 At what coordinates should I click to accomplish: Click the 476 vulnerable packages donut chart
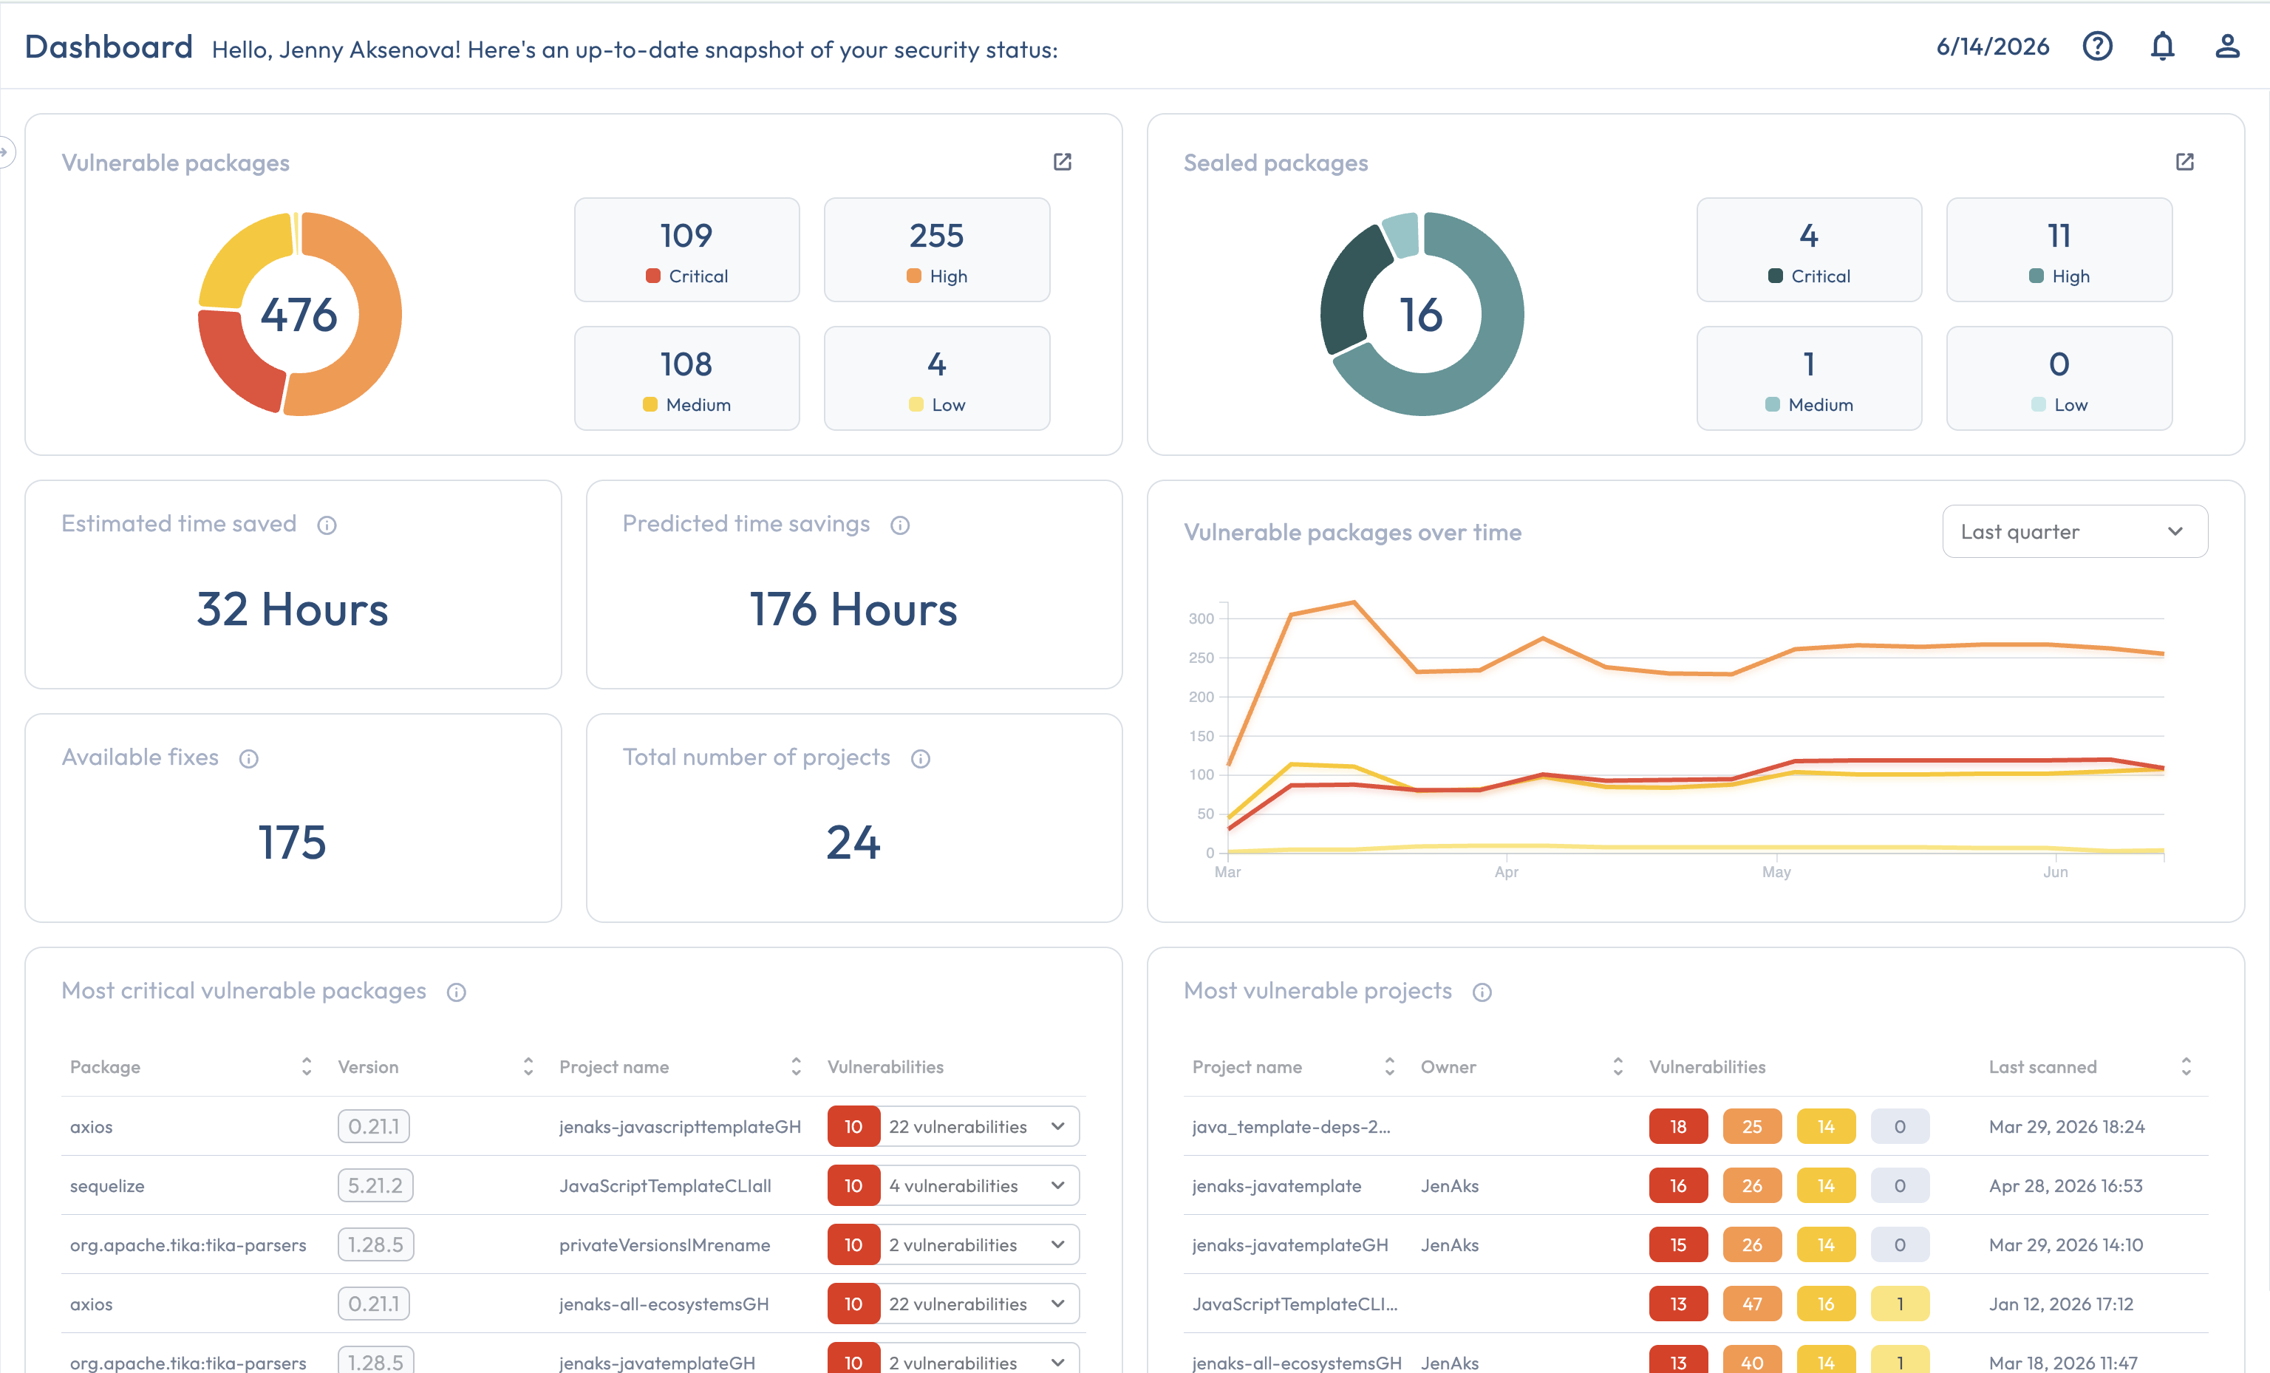(299, 314)
